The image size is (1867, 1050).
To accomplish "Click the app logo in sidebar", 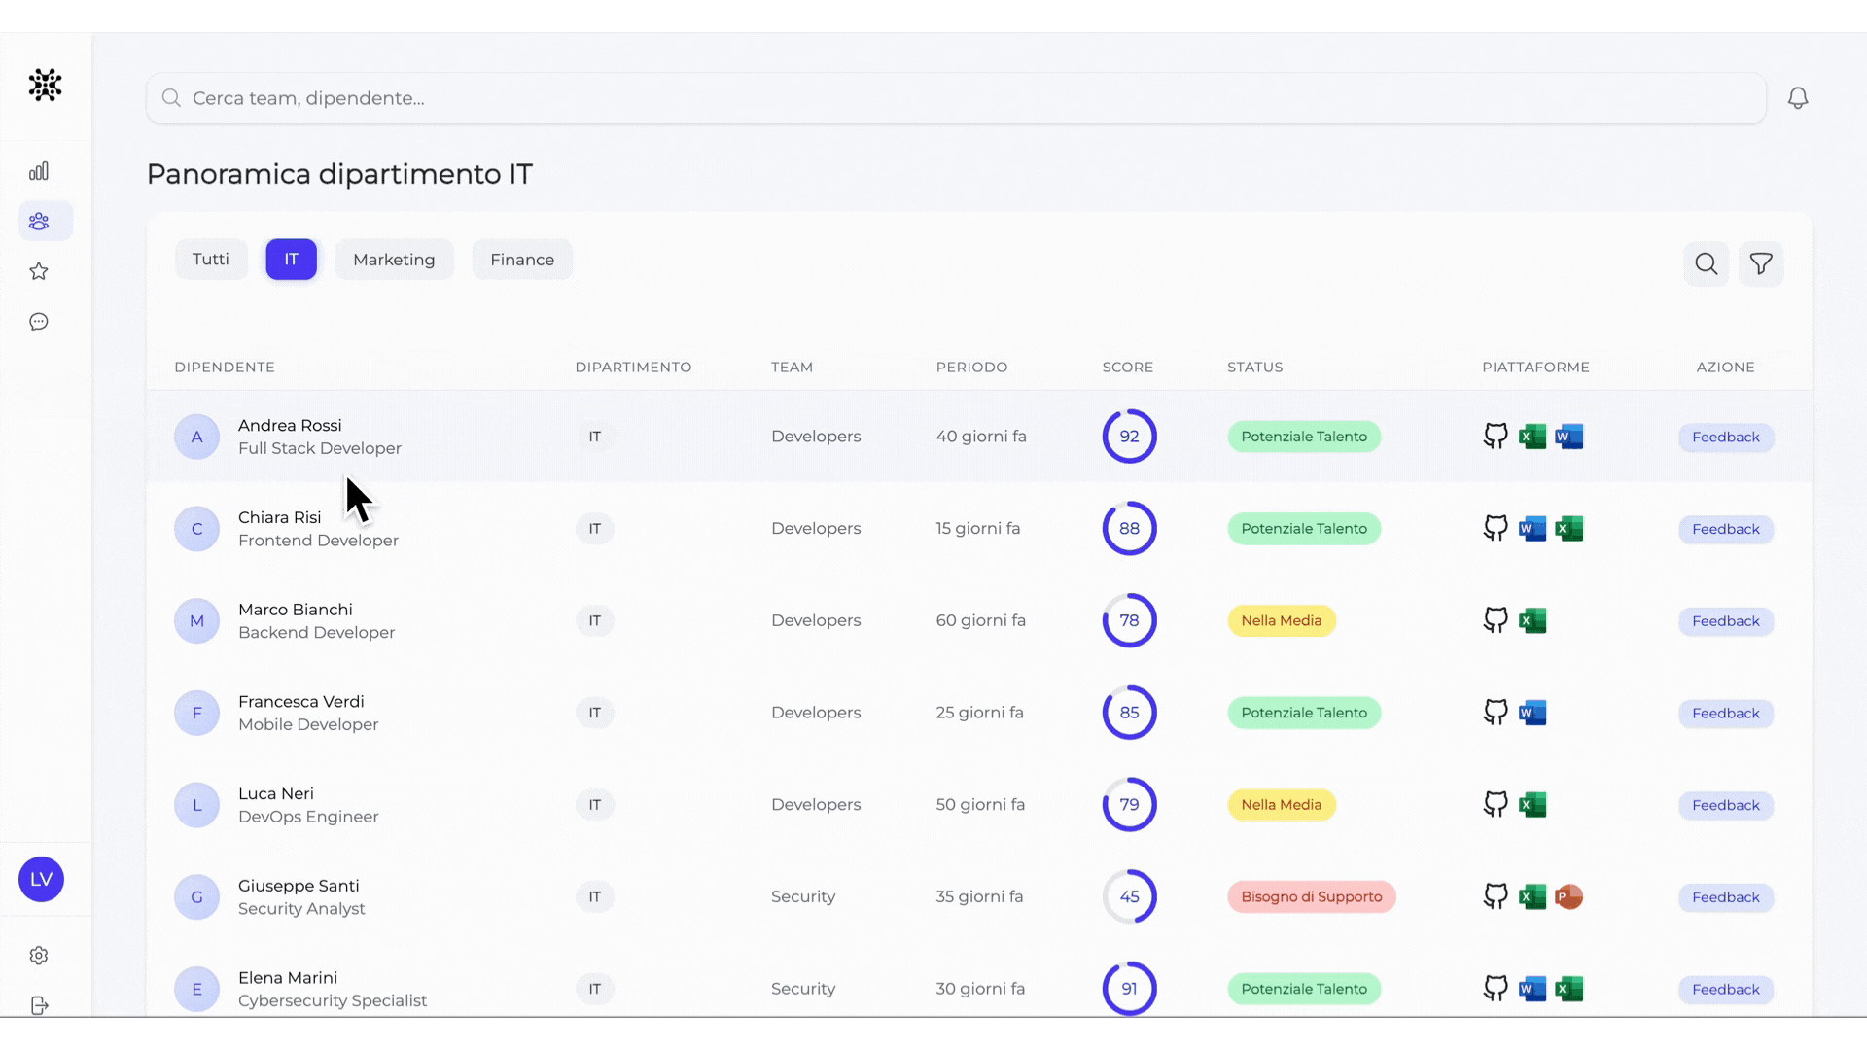I will tap(45, 86).
